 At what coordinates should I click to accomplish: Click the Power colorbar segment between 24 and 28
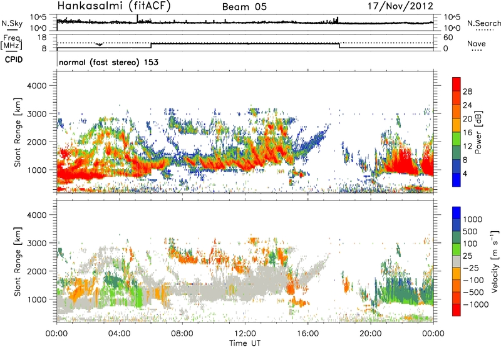tap(457, 98)
